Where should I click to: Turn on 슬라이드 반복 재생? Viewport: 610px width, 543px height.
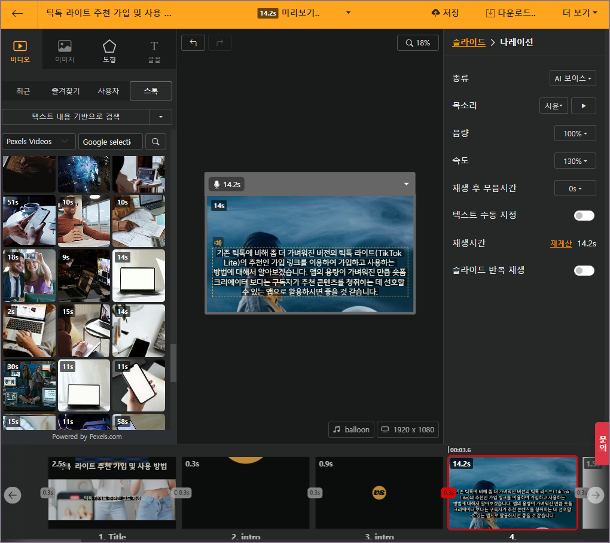tap(584, 270)
